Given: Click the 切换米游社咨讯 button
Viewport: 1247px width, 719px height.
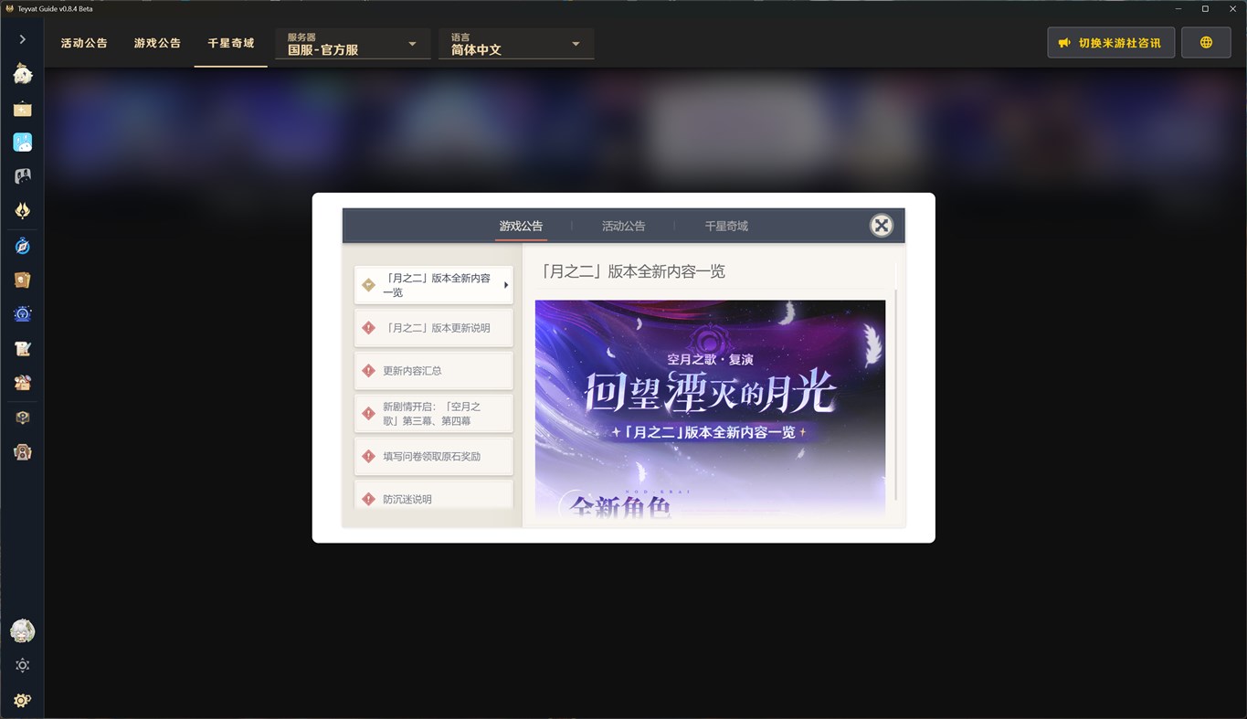Looking at the screenshot, I should (x=1110, y=42).
